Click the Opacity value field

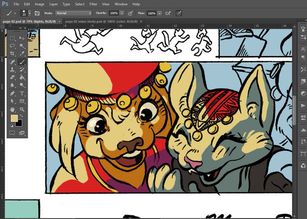pos(114,13)
